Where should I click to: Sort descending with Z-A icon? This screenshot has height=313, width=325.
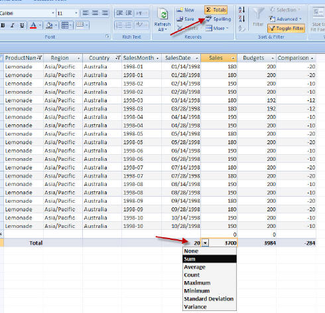[x=241, y=19]
